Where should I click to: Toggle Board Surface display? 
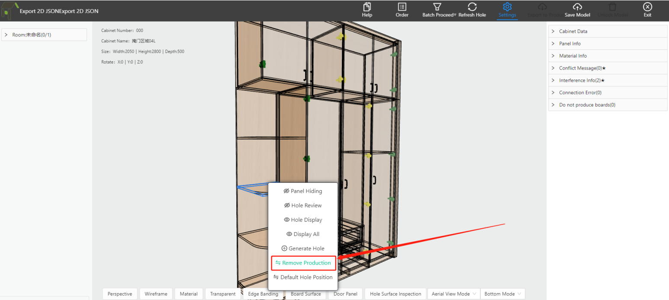click(x=306, y=294)
